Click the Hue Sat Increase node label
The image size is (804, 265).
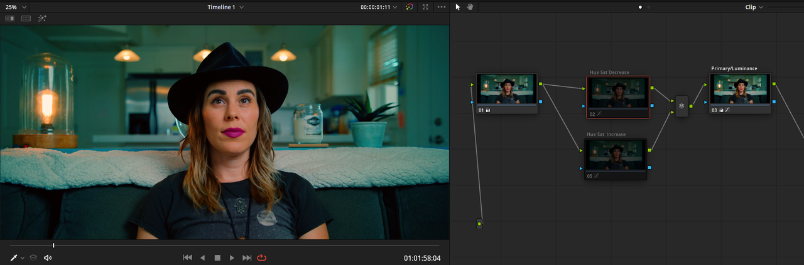(x=606, y=135)
